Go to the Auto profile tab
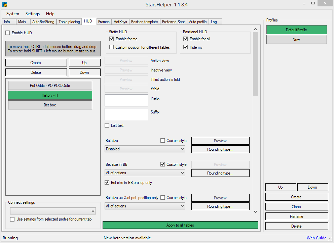The height and width of the screenshot is (243, 334). pos(198,22)
